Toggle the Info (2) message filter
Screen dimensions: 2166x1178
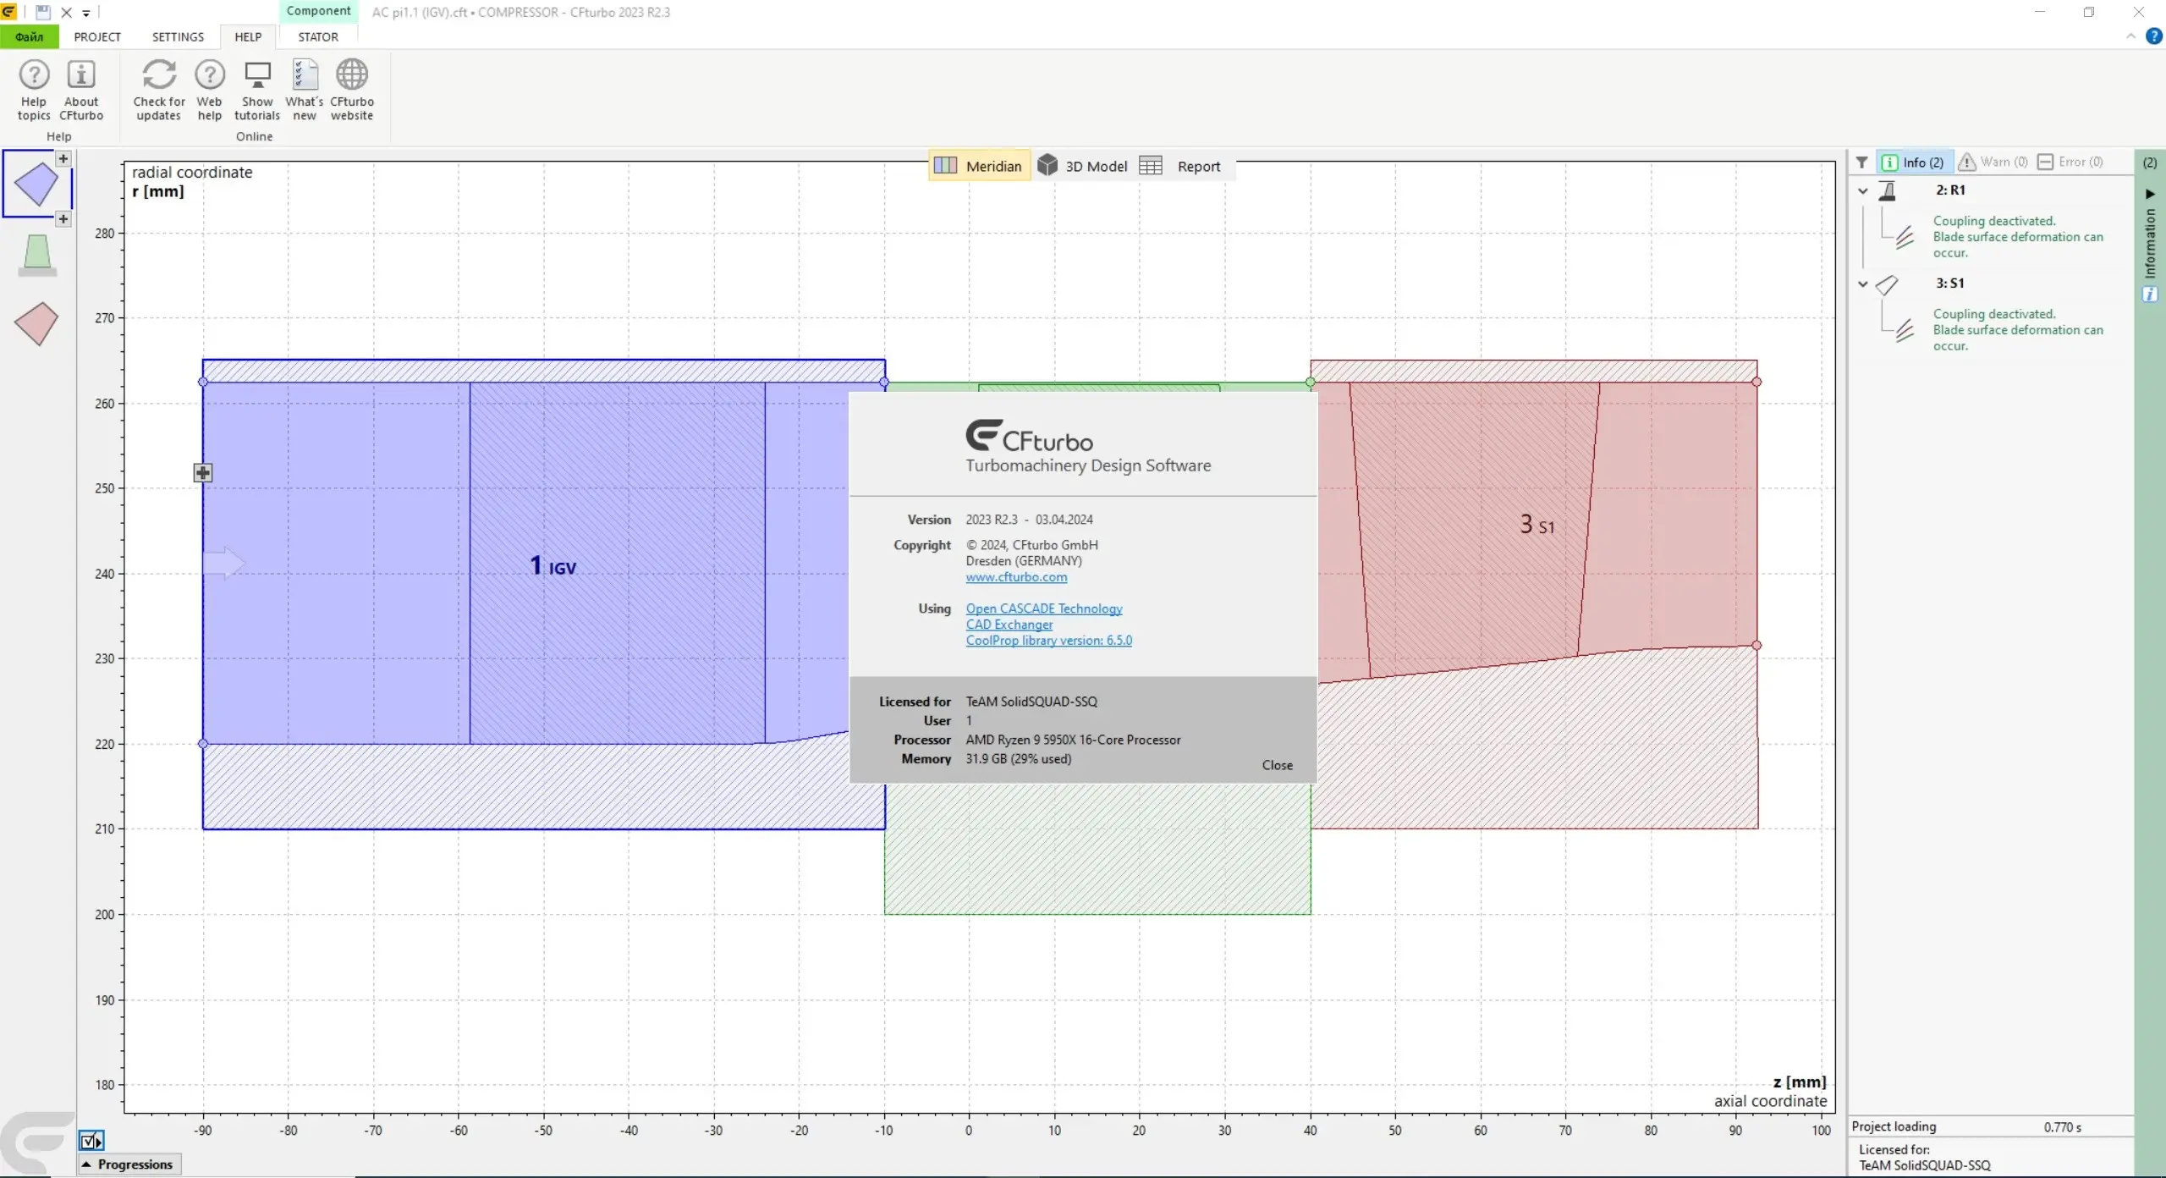click(1913, 162)
